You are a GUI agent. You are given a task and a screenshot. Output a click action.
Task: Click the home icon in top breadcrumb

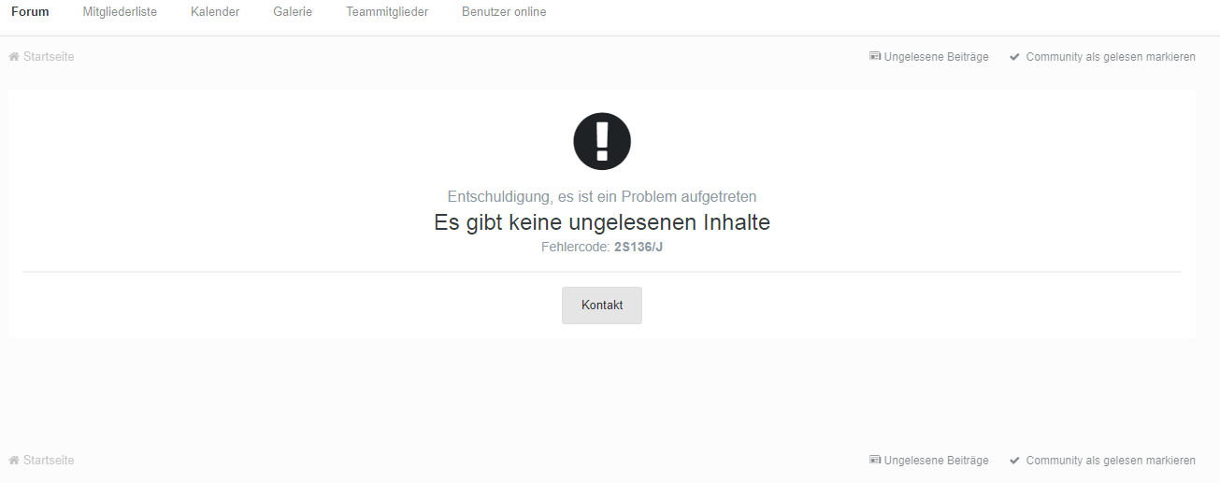click(x=14, y=57)
